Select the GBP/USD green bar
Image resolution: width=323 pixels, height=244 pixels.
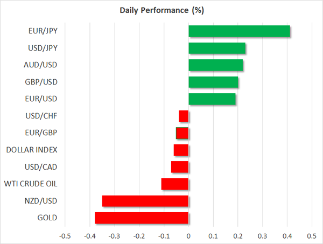point(213,82)
